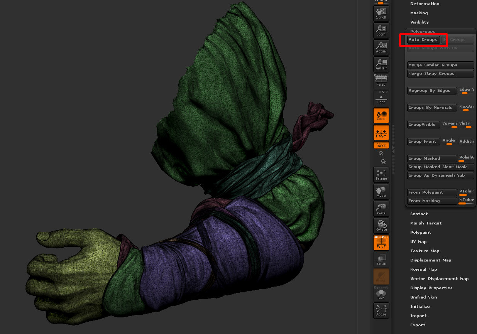Image resolution: width=477 pixels, height=334 pixels.
Task: Disable Local transformations
Action: [381, 115]
